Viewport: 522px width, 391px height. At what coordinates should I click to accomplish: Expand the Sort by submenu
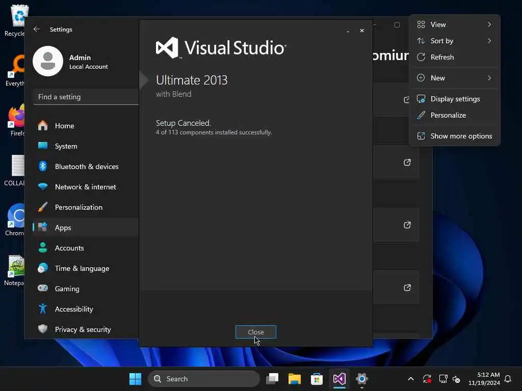tap(454, 41)
